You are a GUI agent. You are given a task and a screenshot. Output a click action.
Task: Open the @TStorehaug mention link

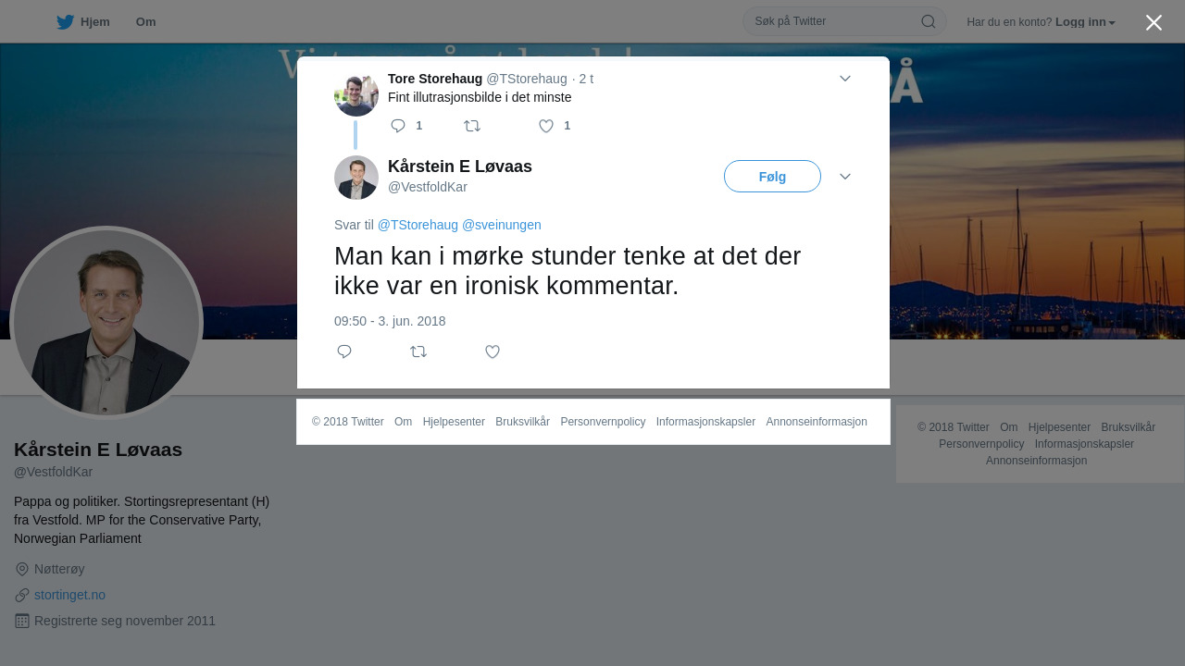coord(418,225)
